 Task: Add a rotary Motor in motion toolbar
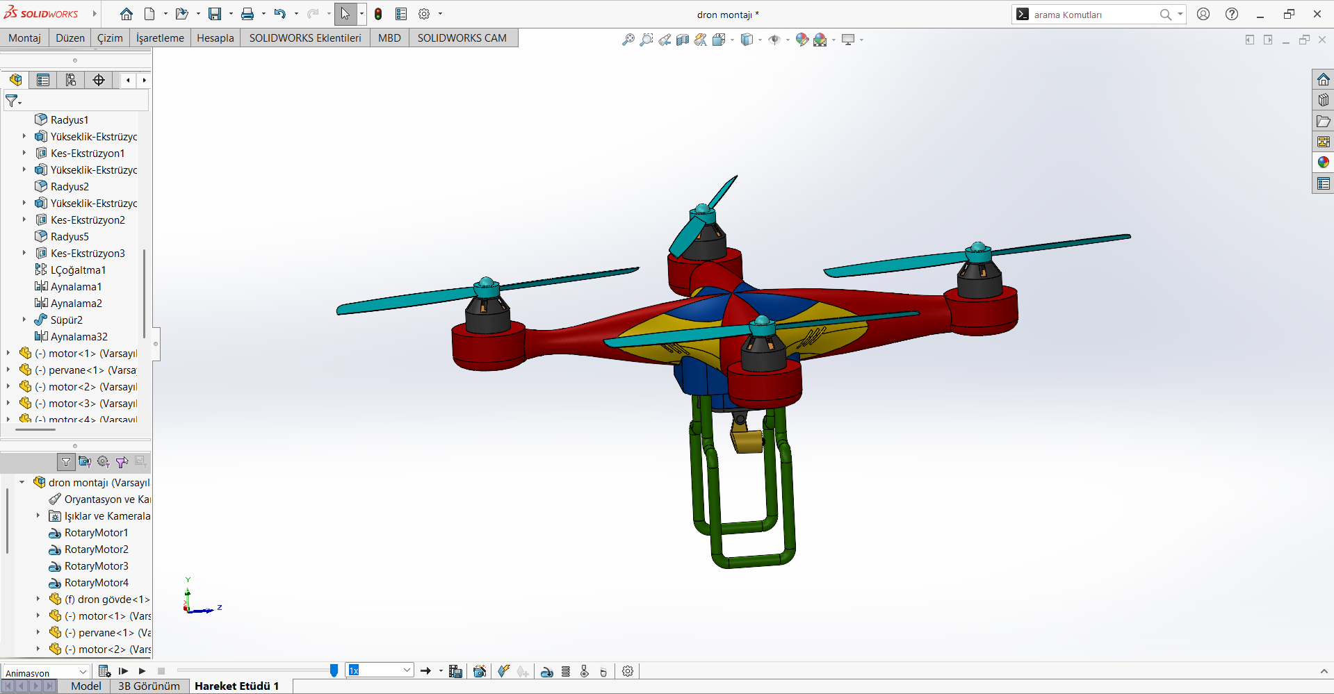[x=547, y=671]
